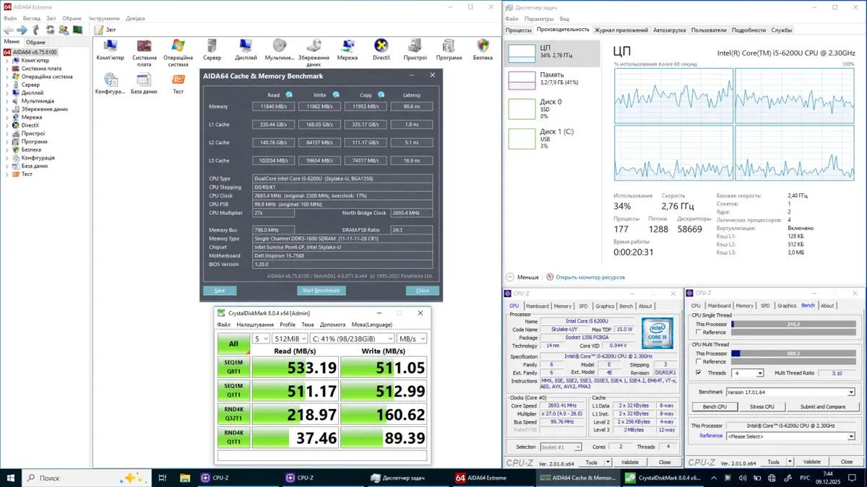The width and height of the screenshot is (867, 487).
Task: Click the Read info bubble icon
Action: (x=289, y=95)
